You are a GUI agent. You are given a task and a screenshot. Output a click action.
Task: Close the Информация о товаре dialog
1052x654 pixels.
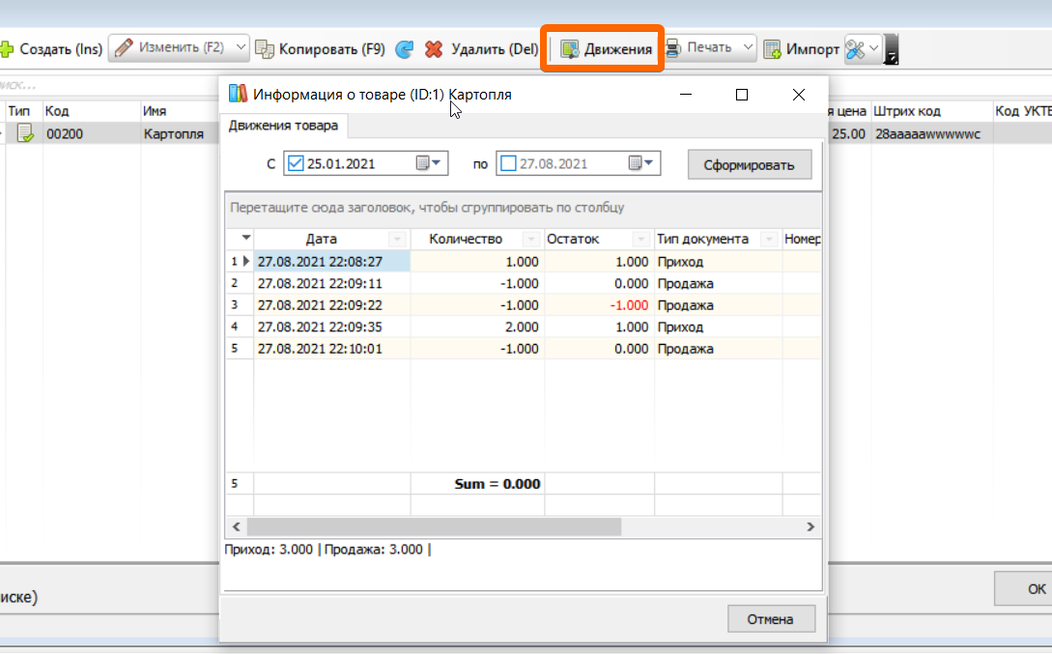click(798, 95)
